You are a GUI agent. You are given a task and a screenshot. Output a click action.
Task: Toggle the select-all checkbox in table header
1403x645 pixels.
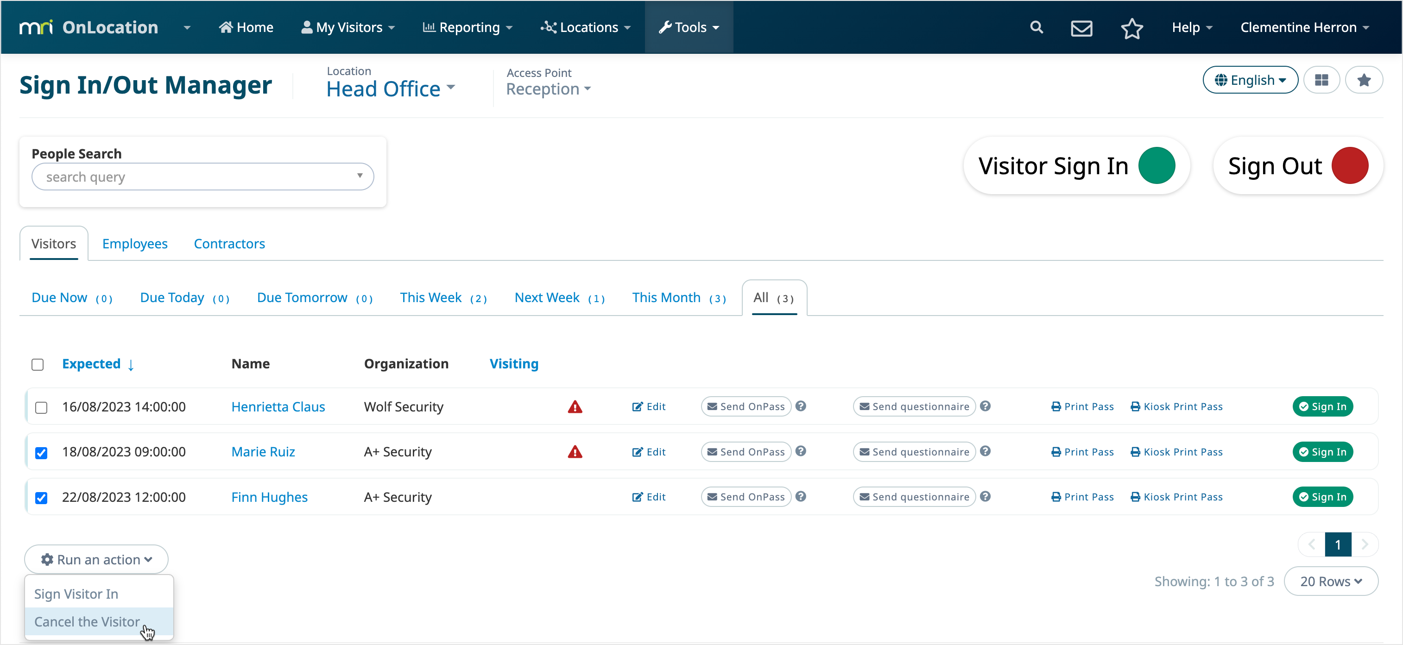click(37, 365)
